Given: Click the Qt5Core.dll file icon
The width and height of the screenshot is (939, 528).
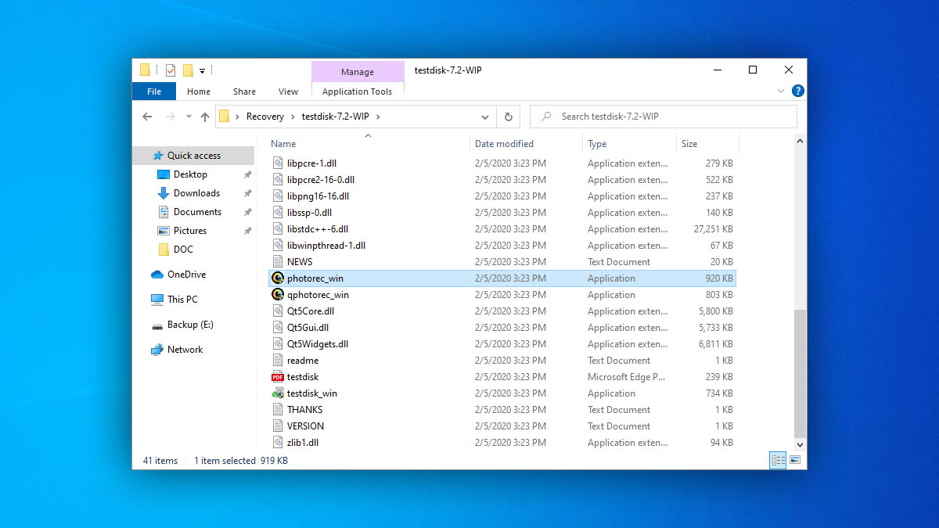Looking at the screenshot, I should pos(278,311).
